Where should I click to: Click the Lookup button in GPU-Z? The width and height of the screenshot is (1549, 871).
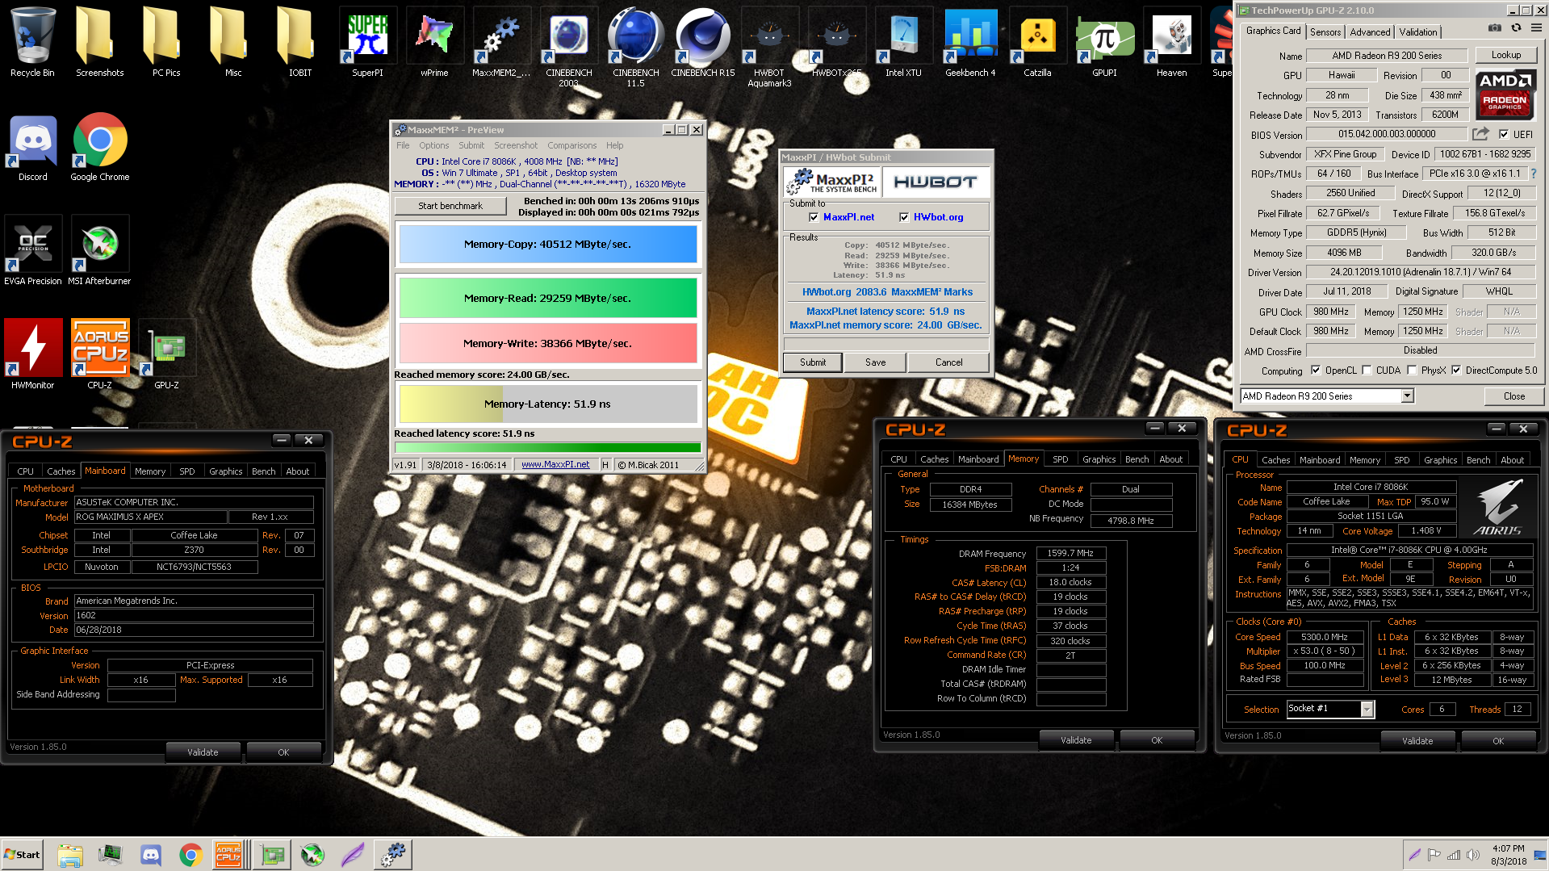[x=1505, y=55]
